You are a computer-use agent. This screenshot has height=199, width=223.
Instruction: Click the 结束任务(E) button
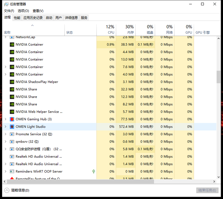pos(207,190)
